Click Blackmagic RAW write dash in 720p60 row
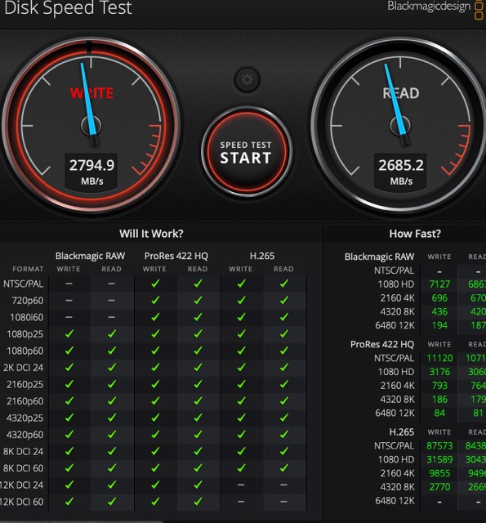 click(69, 300)
